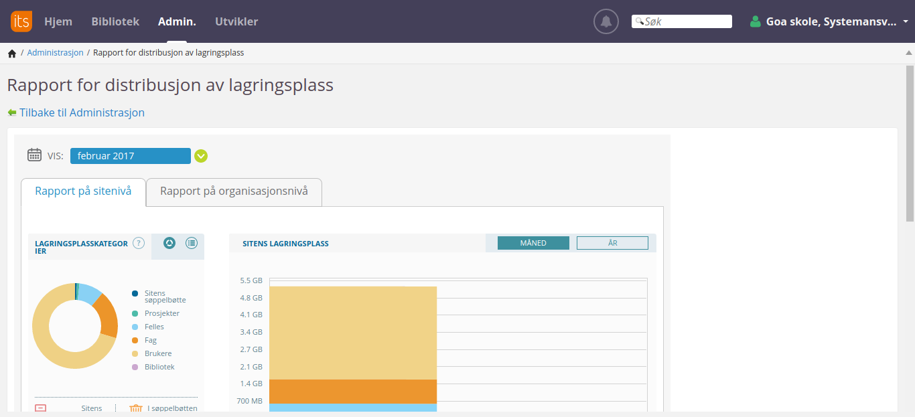
Task: Open the Hjem menu
Action: tap(58, 21)
